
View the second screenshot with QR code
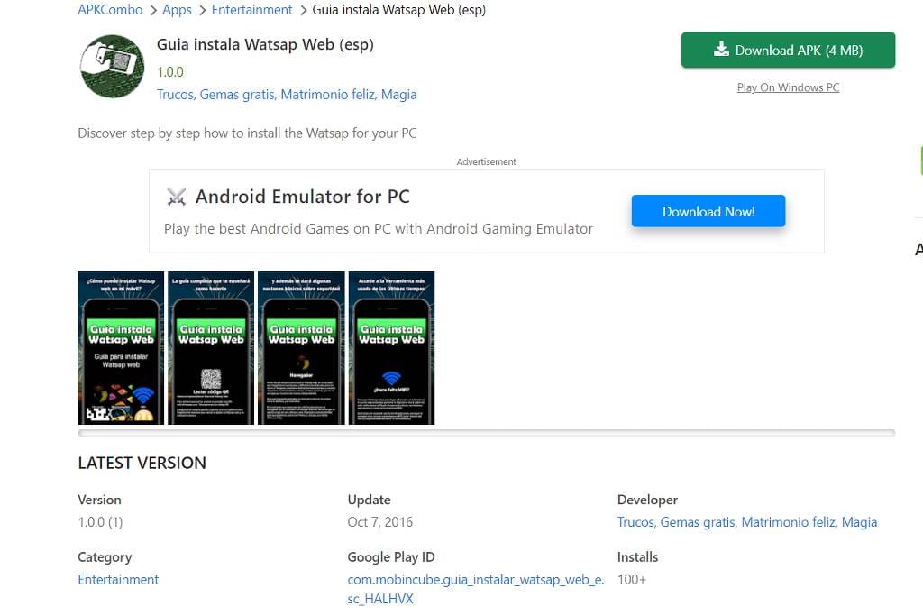[211, 347]
